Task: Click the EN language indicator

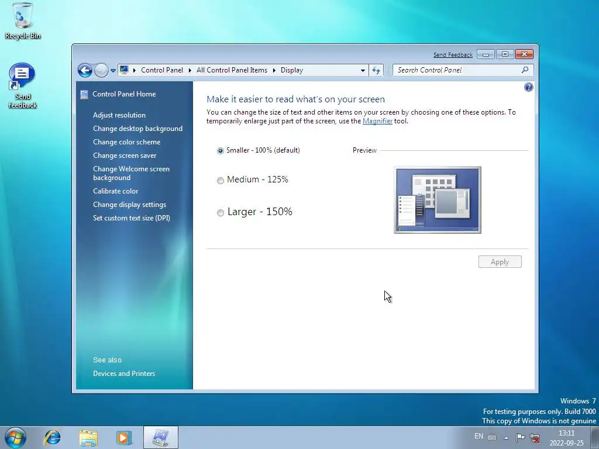Action: (x=478, y=436)
